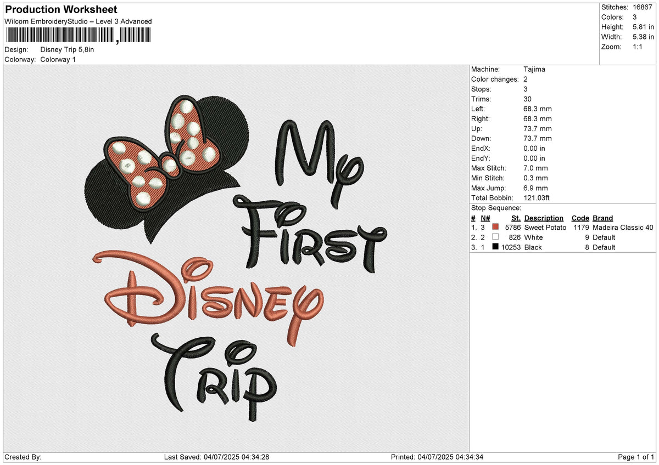Click the White thread color swatch
This screenshot has width=659, height=465.
pos(495,237)
